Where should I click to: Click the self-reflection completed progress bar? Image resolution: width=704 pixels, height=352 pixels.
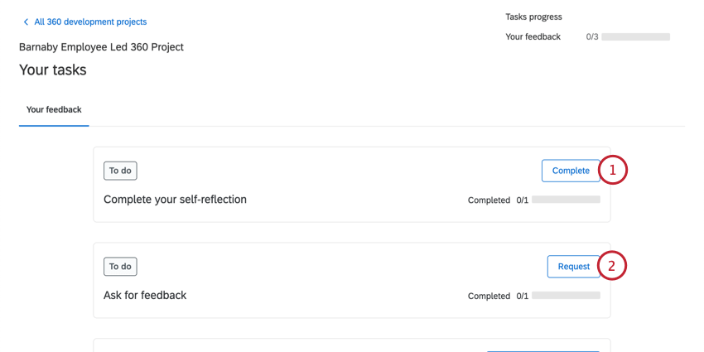(x=566, y=200)
